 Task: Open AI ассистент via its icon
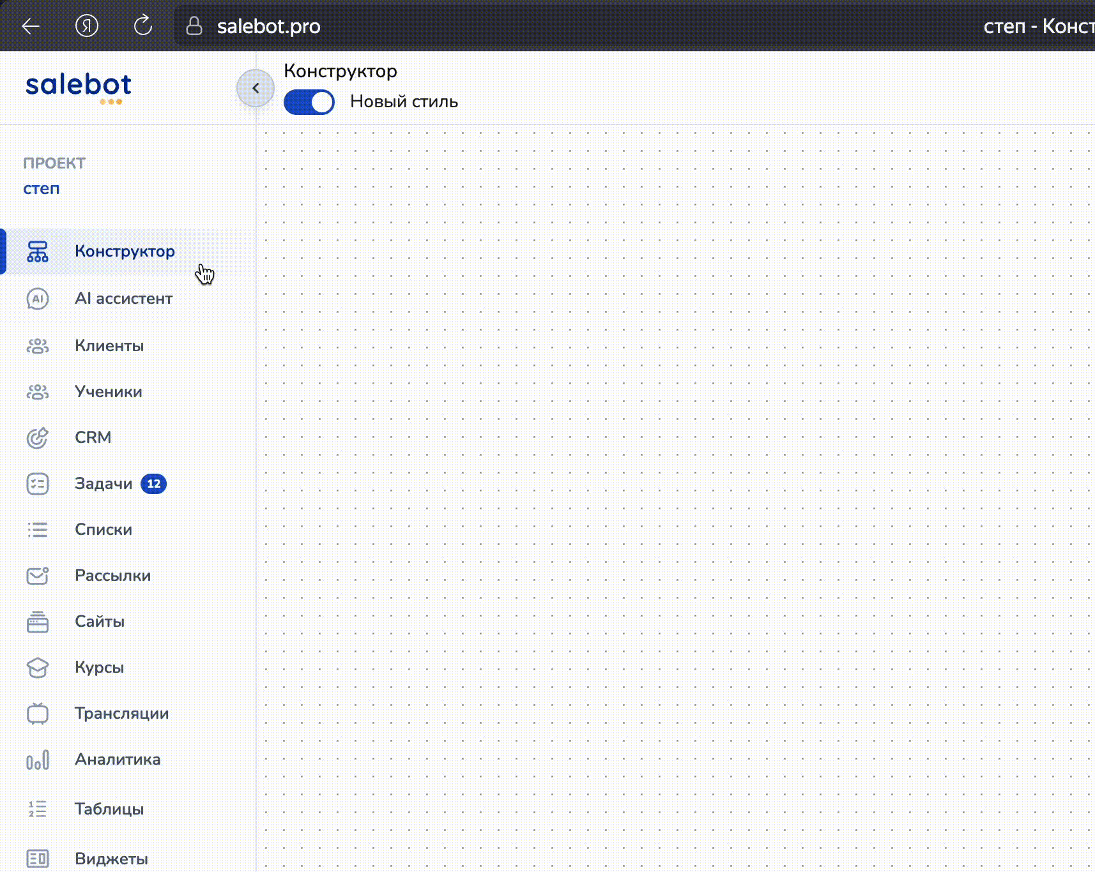coord(37,299)
